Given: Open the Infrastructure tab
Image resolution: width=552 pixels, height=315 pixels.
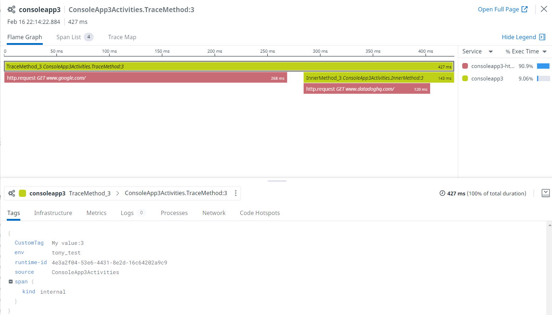Looking at the screenshot, I should (53, 213).
